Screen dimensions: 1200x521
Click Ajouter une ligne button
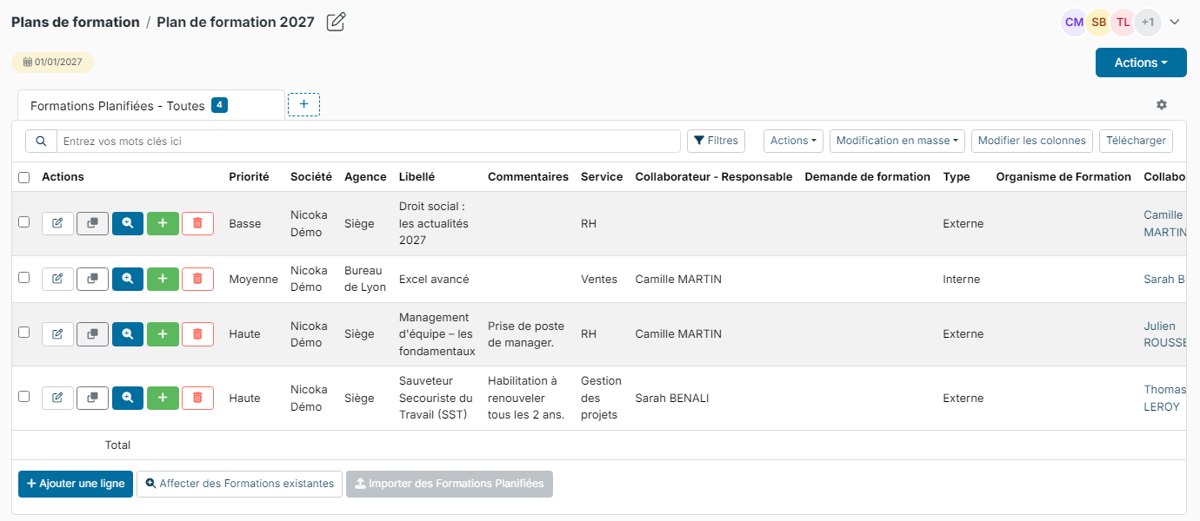coord(76,484)
